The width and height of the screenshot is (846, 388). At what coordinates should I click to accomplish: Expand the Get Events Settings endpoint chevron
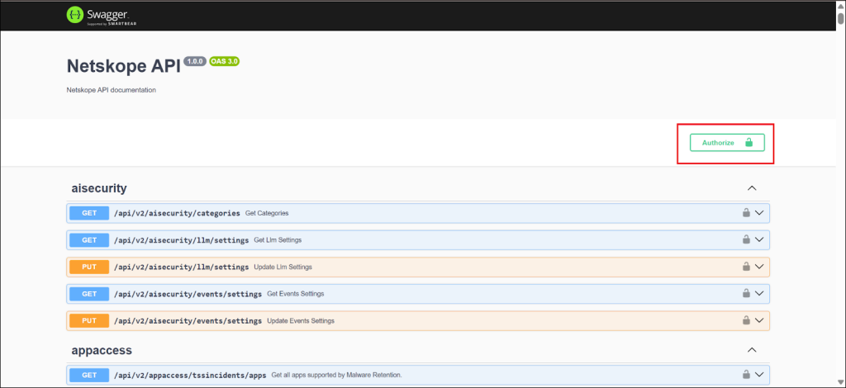pyautogui.click(x=759, y=294)
